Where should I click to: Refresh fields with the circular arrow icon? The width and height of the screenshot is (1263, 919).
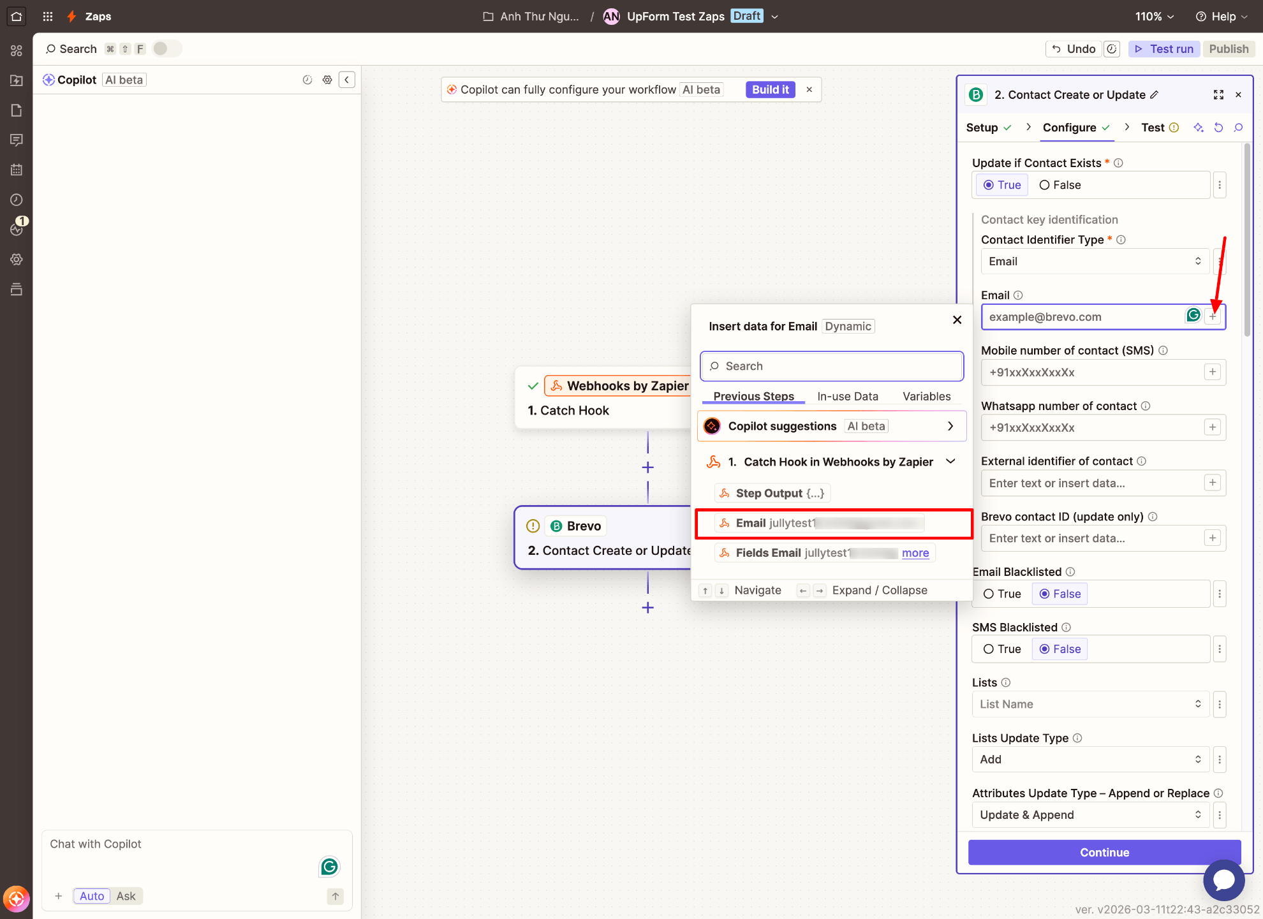(x=1218, y=128)
